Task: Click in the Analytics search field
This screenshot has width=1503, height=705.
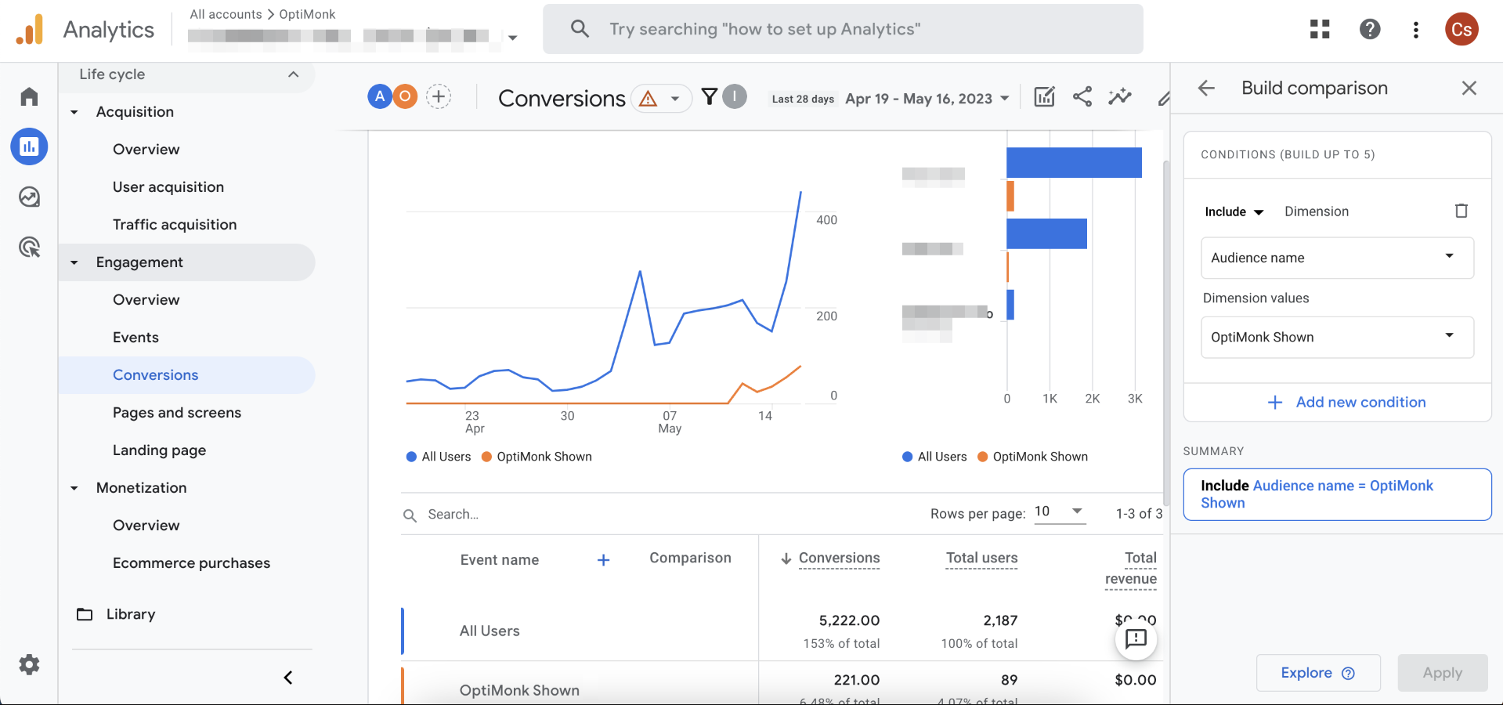Action: click(x=843, y=29)
